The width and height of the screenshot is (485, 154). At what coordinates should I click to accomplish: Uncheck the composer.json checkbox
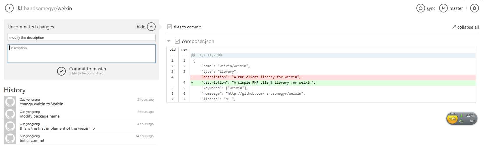(x=177, y=41)
